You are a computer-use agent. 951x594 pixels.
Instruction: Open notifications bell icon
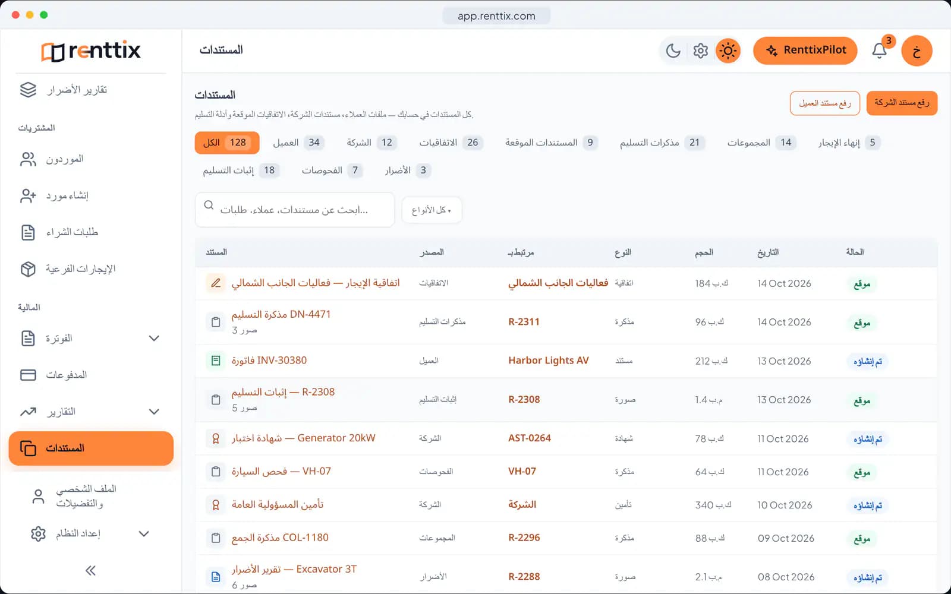[880, 50]
